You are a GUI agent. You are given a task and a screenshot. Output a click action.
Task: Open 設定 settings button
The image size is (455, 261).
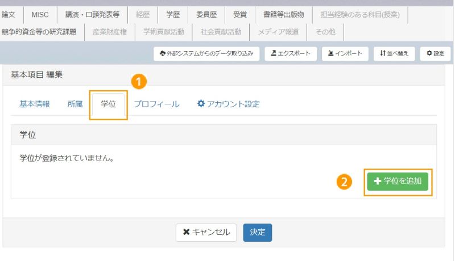(435, 53)
